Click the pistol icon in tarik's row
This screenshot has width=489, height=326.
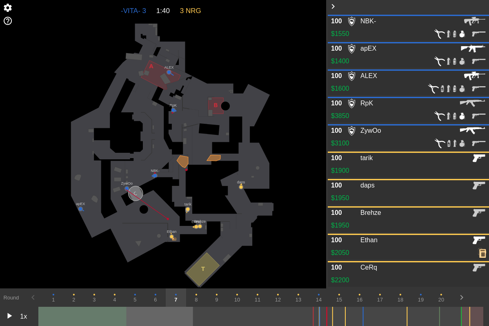pos(478,158)
